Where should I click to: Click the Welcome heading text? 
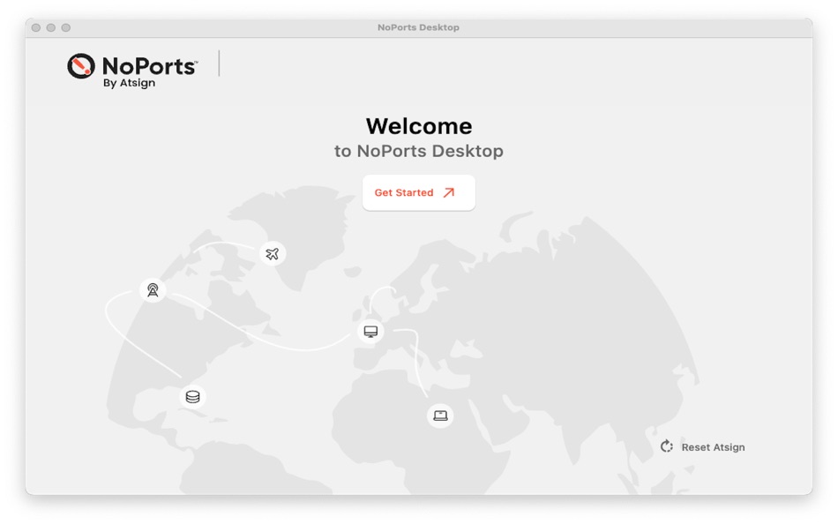pyautogui.click(x=419, y=126)
